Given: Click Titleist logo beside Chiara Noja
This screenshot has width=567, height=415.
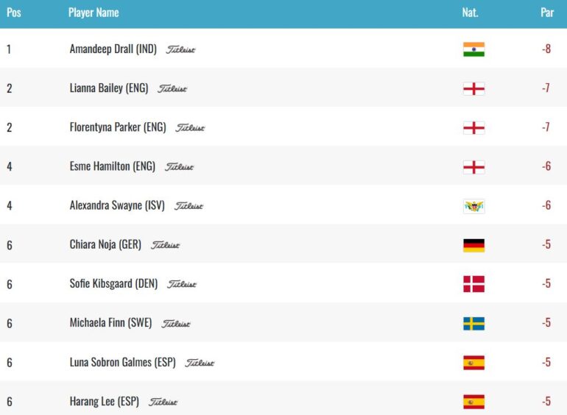Looking at the screenshot, I should pos(165,245).
